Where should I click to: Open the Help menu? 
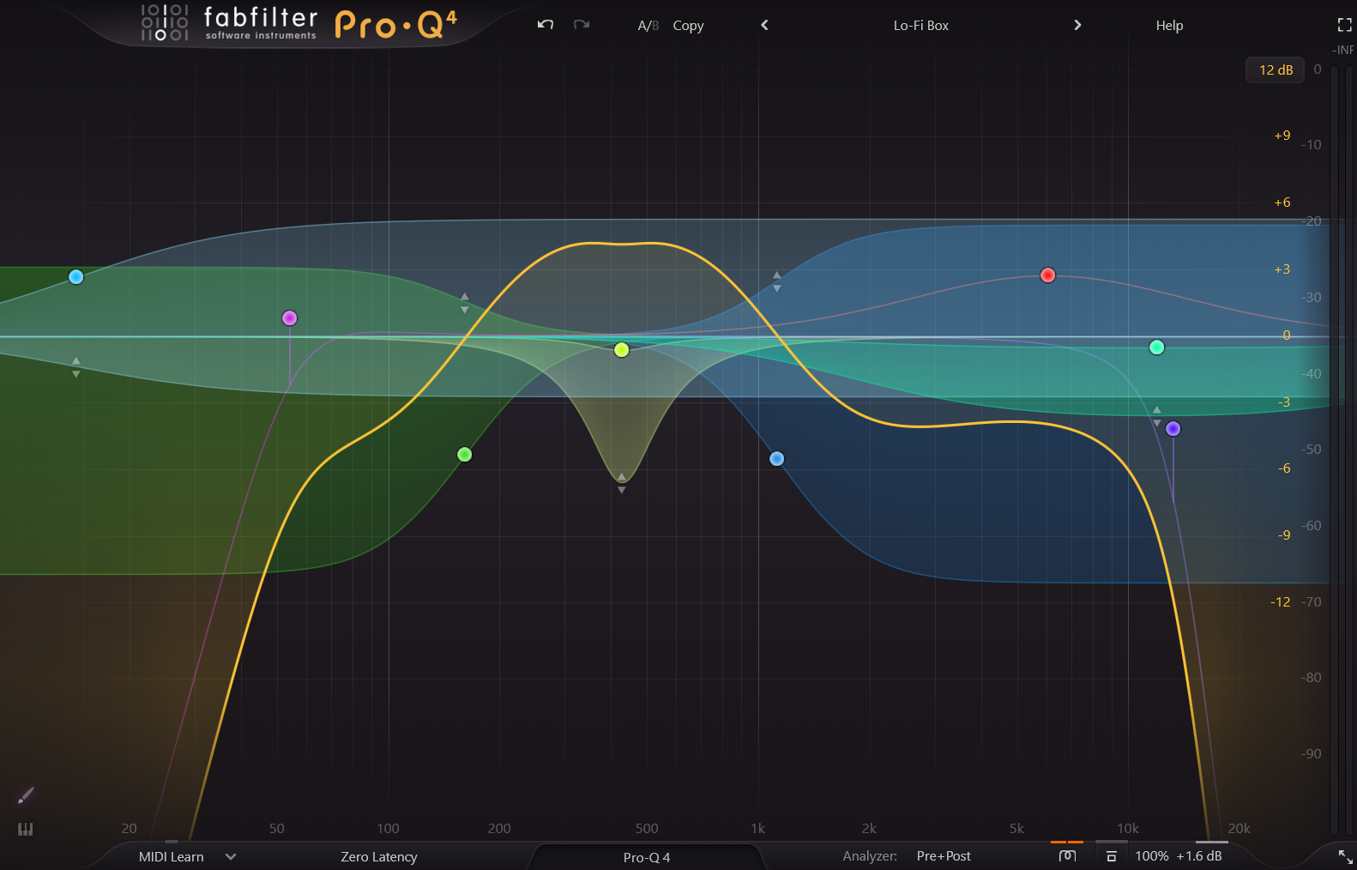[x=1169, y=26]
